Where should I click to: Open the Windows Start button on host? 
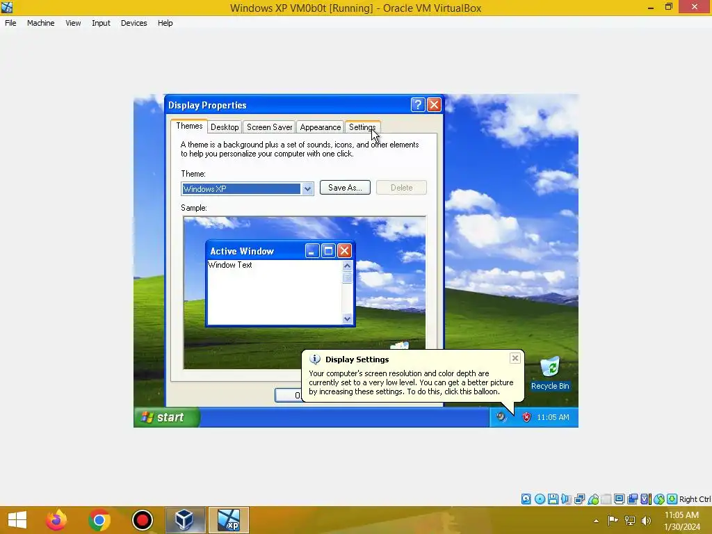coord(17,520)
